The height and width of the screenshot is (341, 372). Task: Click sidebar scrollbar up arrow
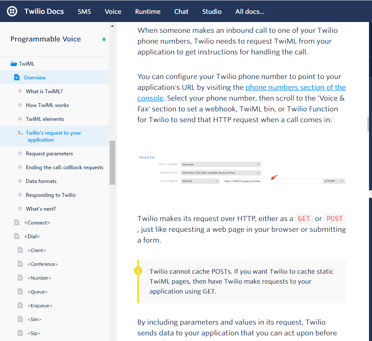tap(113, 26)
